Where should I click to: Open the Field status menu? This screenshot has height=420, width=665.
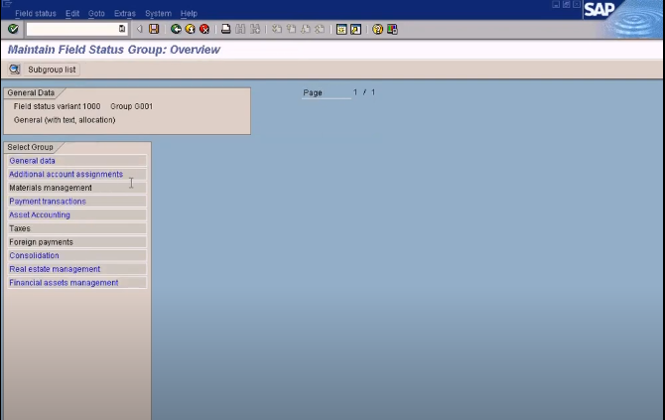coord(36,13)
